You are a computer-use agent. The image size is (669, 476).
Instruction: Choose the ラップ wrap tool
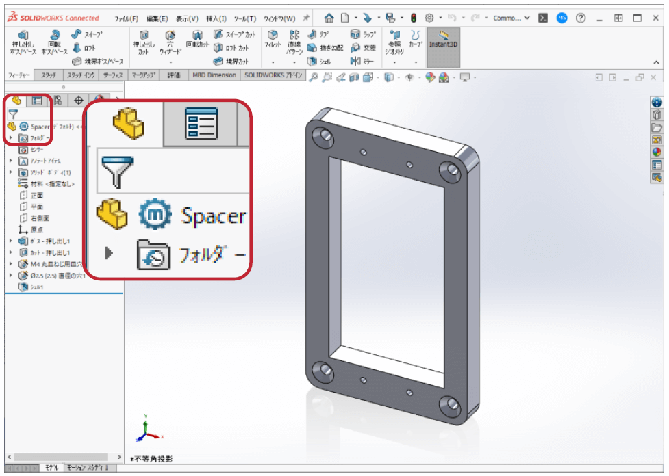[363, 34]
